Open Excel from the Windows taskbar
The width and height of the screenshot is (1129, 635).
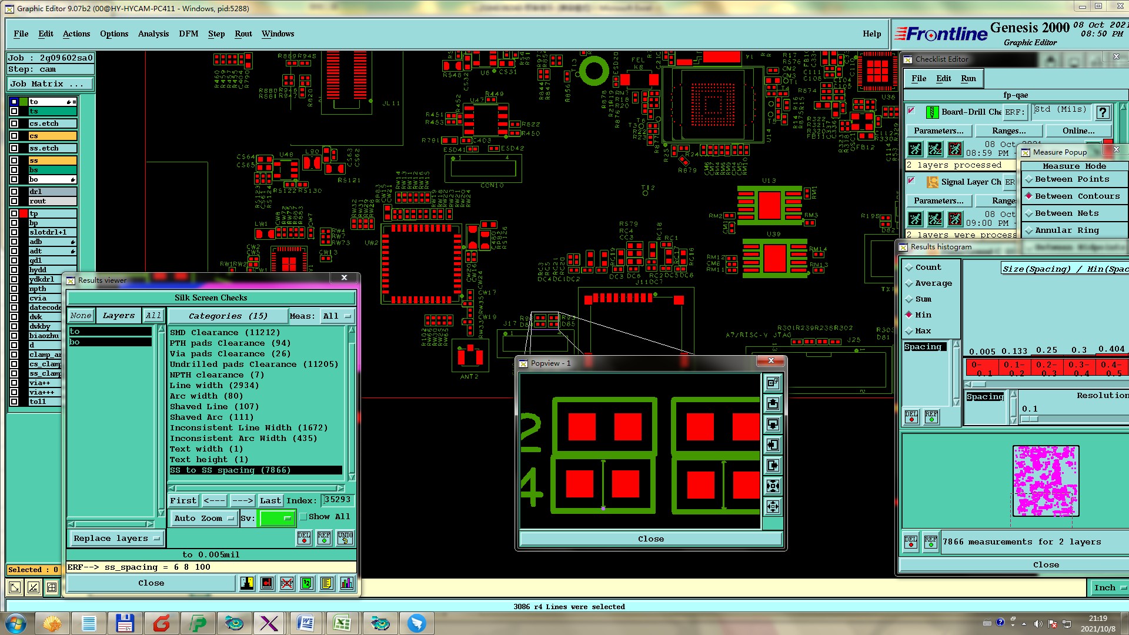click(x=342, y=623)
